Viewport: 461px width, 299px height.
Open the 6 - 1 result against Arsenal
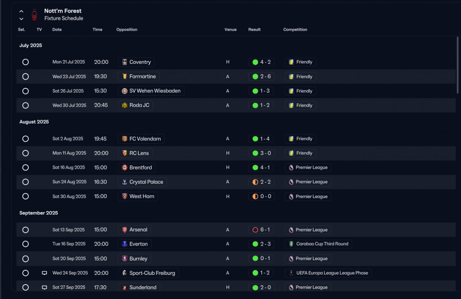(261, 230)
